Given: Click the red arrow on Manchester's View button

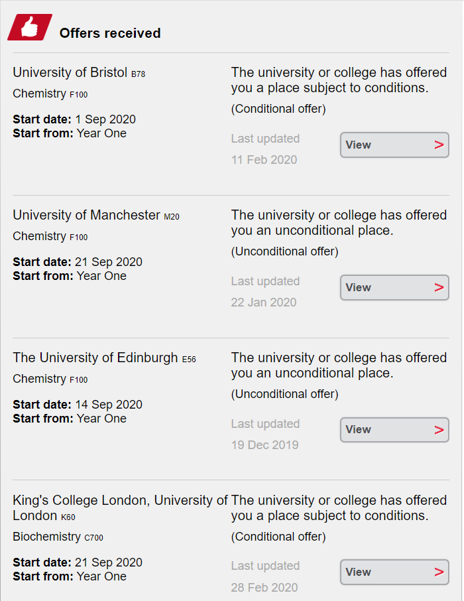Looking at the screenshot, I should [439, 287].
